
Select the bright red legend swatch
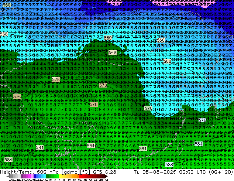coord(80,177)
